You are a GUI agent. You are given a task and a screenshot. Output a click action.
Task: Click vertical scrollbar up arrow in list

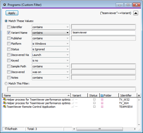(139, 100)
